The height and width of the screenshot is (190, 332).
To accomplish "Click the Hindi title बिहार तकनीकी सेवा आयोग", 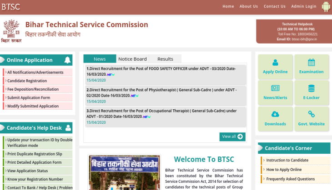I will [x=53, y=34].
